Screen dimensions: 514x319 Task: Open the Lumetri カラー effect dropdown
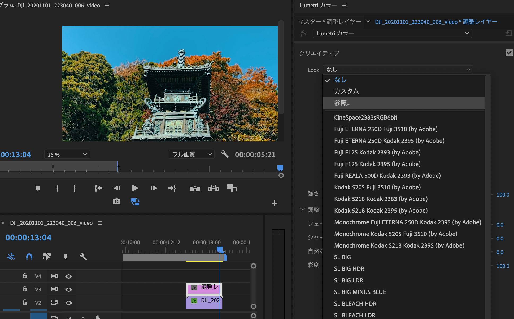392,33
